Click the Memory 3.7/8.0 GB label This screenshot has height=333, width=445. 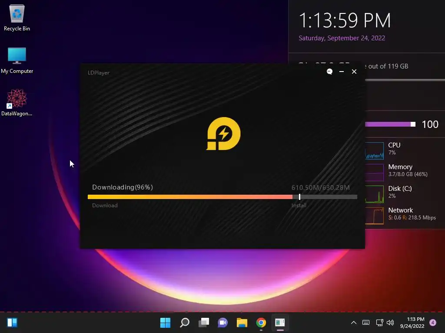[408, 170]
